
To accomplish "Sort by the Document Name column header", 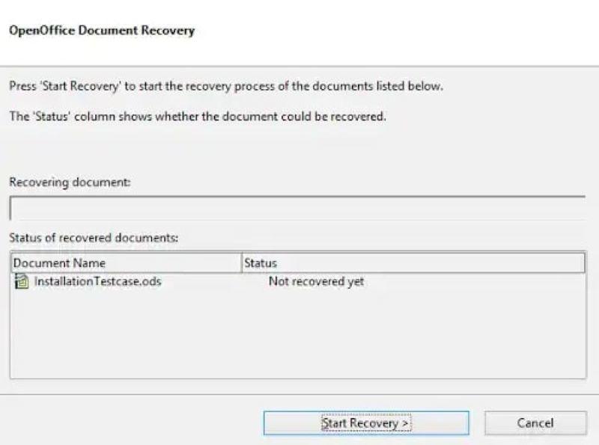I will click(x=127, y=263).
